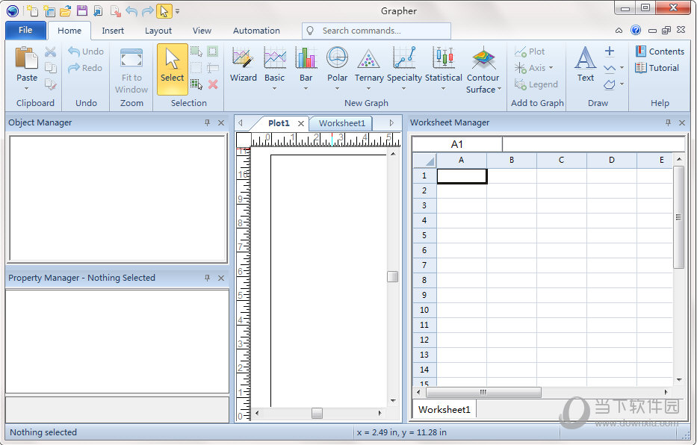Switch to the View ribbon tab
Viewport: 697px width, 445px height.
point(202,31)
